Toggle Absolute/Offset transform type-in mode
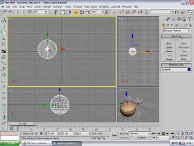Screen dimensions: 194x146 pos(42,133)
